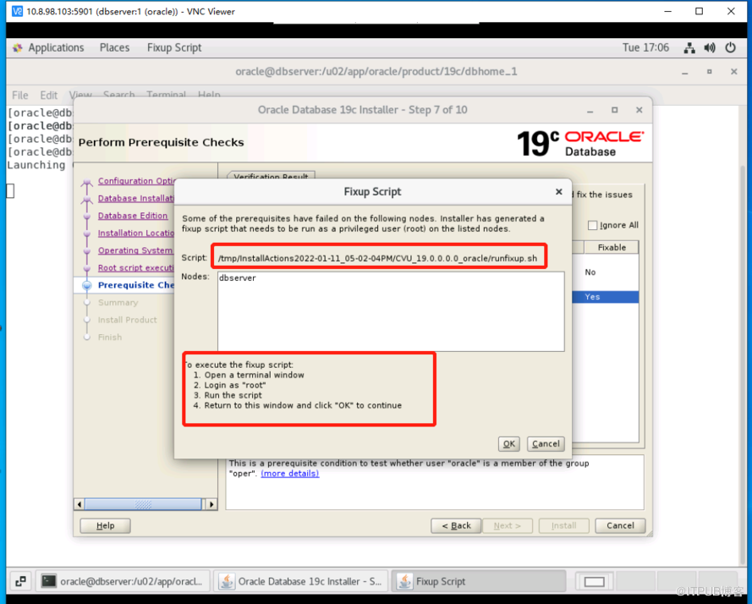Select the highlighted Yes row in Fixable column
The image size is (752, 604).
(606, 297)
